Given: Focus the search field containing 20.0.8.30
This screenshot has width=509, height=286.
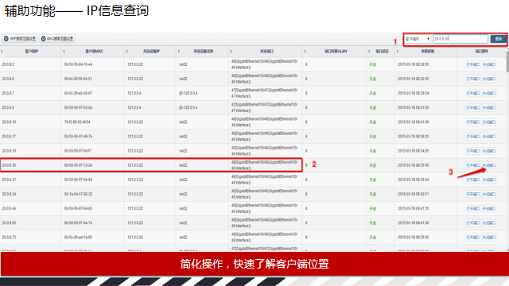Looking at the screenshot, I should tap(460, 39).
